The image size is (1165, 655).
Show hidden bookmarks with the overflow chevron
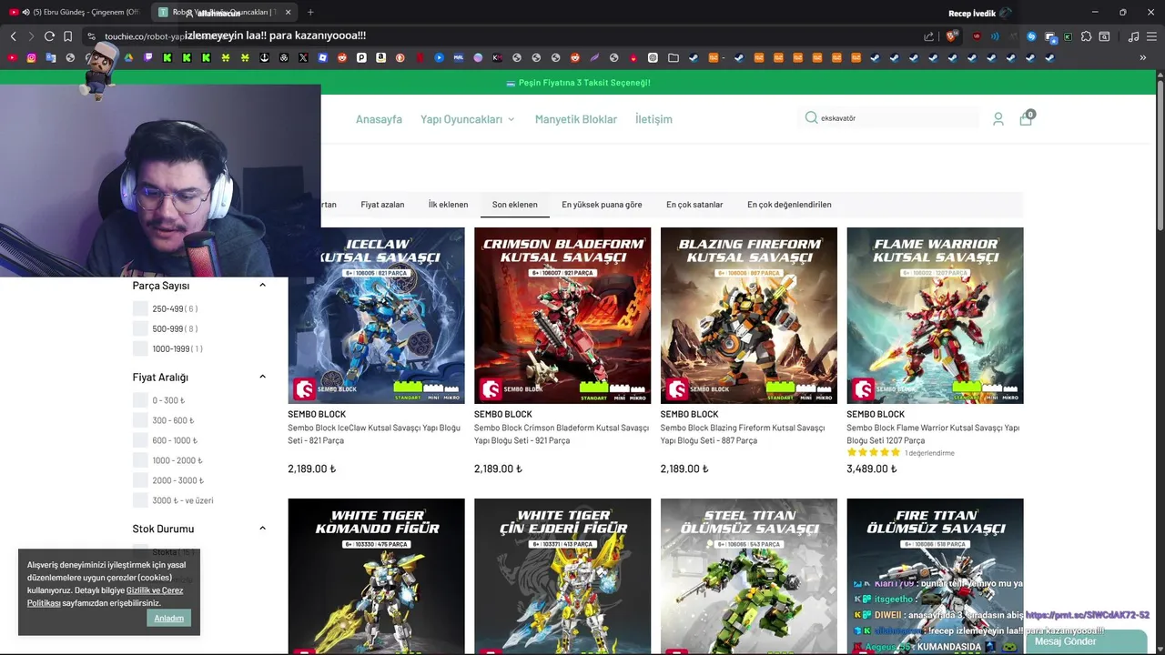click(1142, 57)
